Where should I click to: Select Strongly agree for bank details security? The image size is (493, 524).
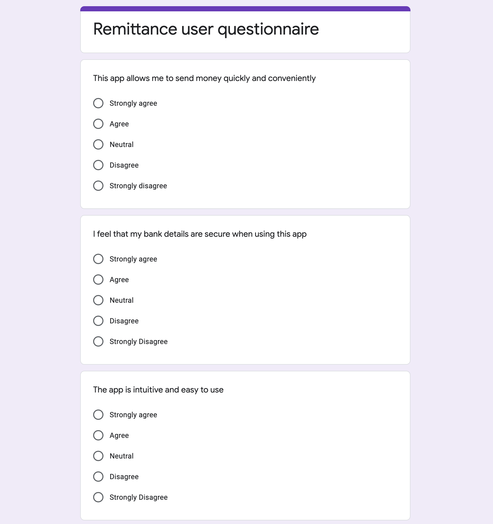(98, 259)
